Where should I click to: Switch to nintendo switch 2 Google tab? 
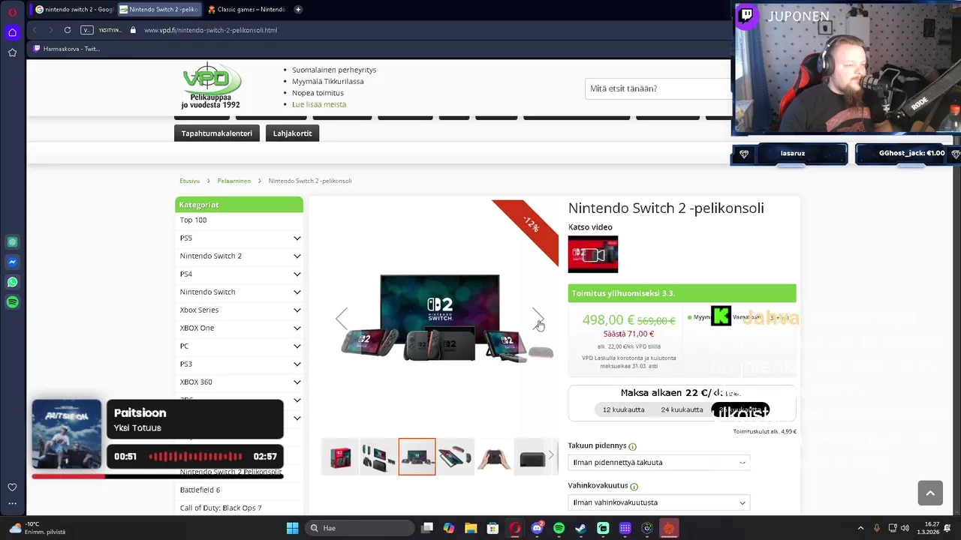point(74,10)
